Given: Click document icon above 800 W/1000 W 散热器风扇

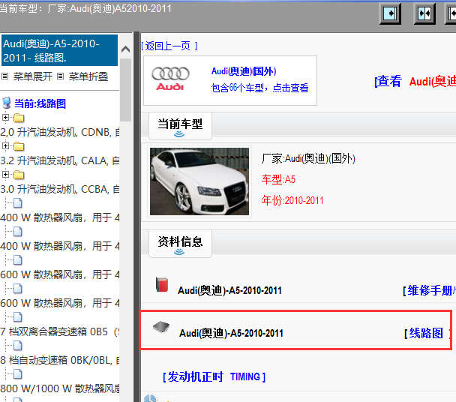Looking at the screenshot, I should 18,374.
